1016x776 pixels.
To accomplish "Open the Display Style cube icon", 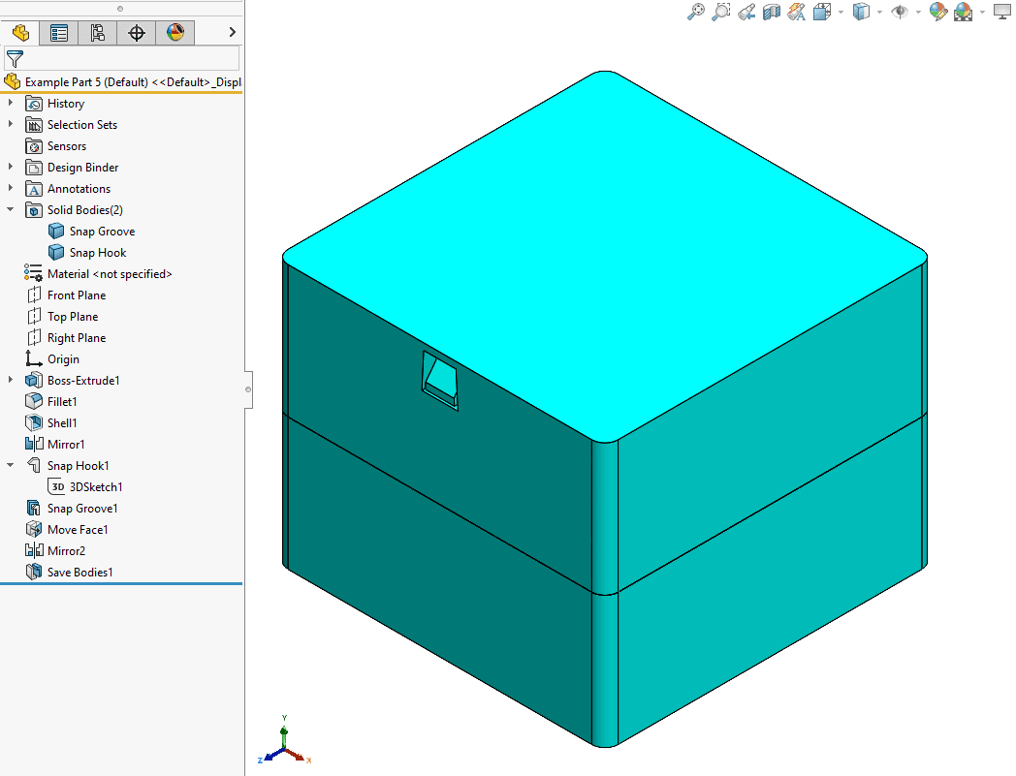I will pos(861,12).
